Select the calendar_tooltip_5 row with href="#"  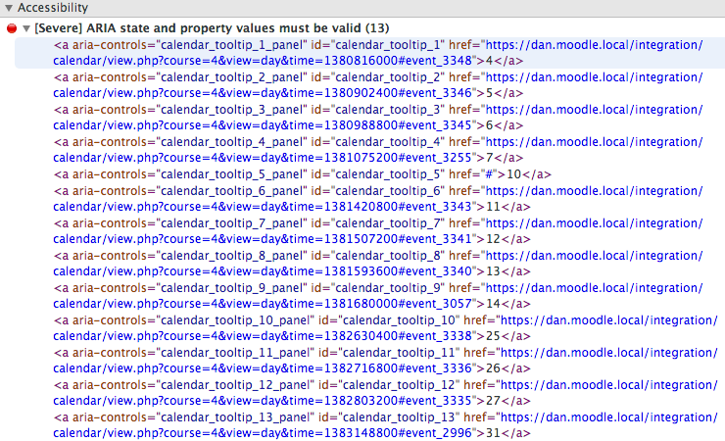[x=370, y=174]
